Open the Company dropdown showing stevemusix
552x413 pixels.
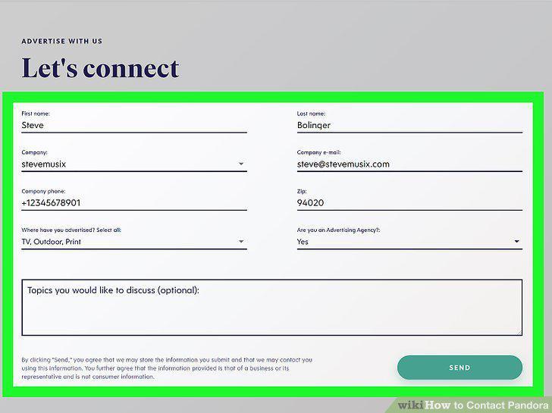pyautogui.click(x=134, y=164)
